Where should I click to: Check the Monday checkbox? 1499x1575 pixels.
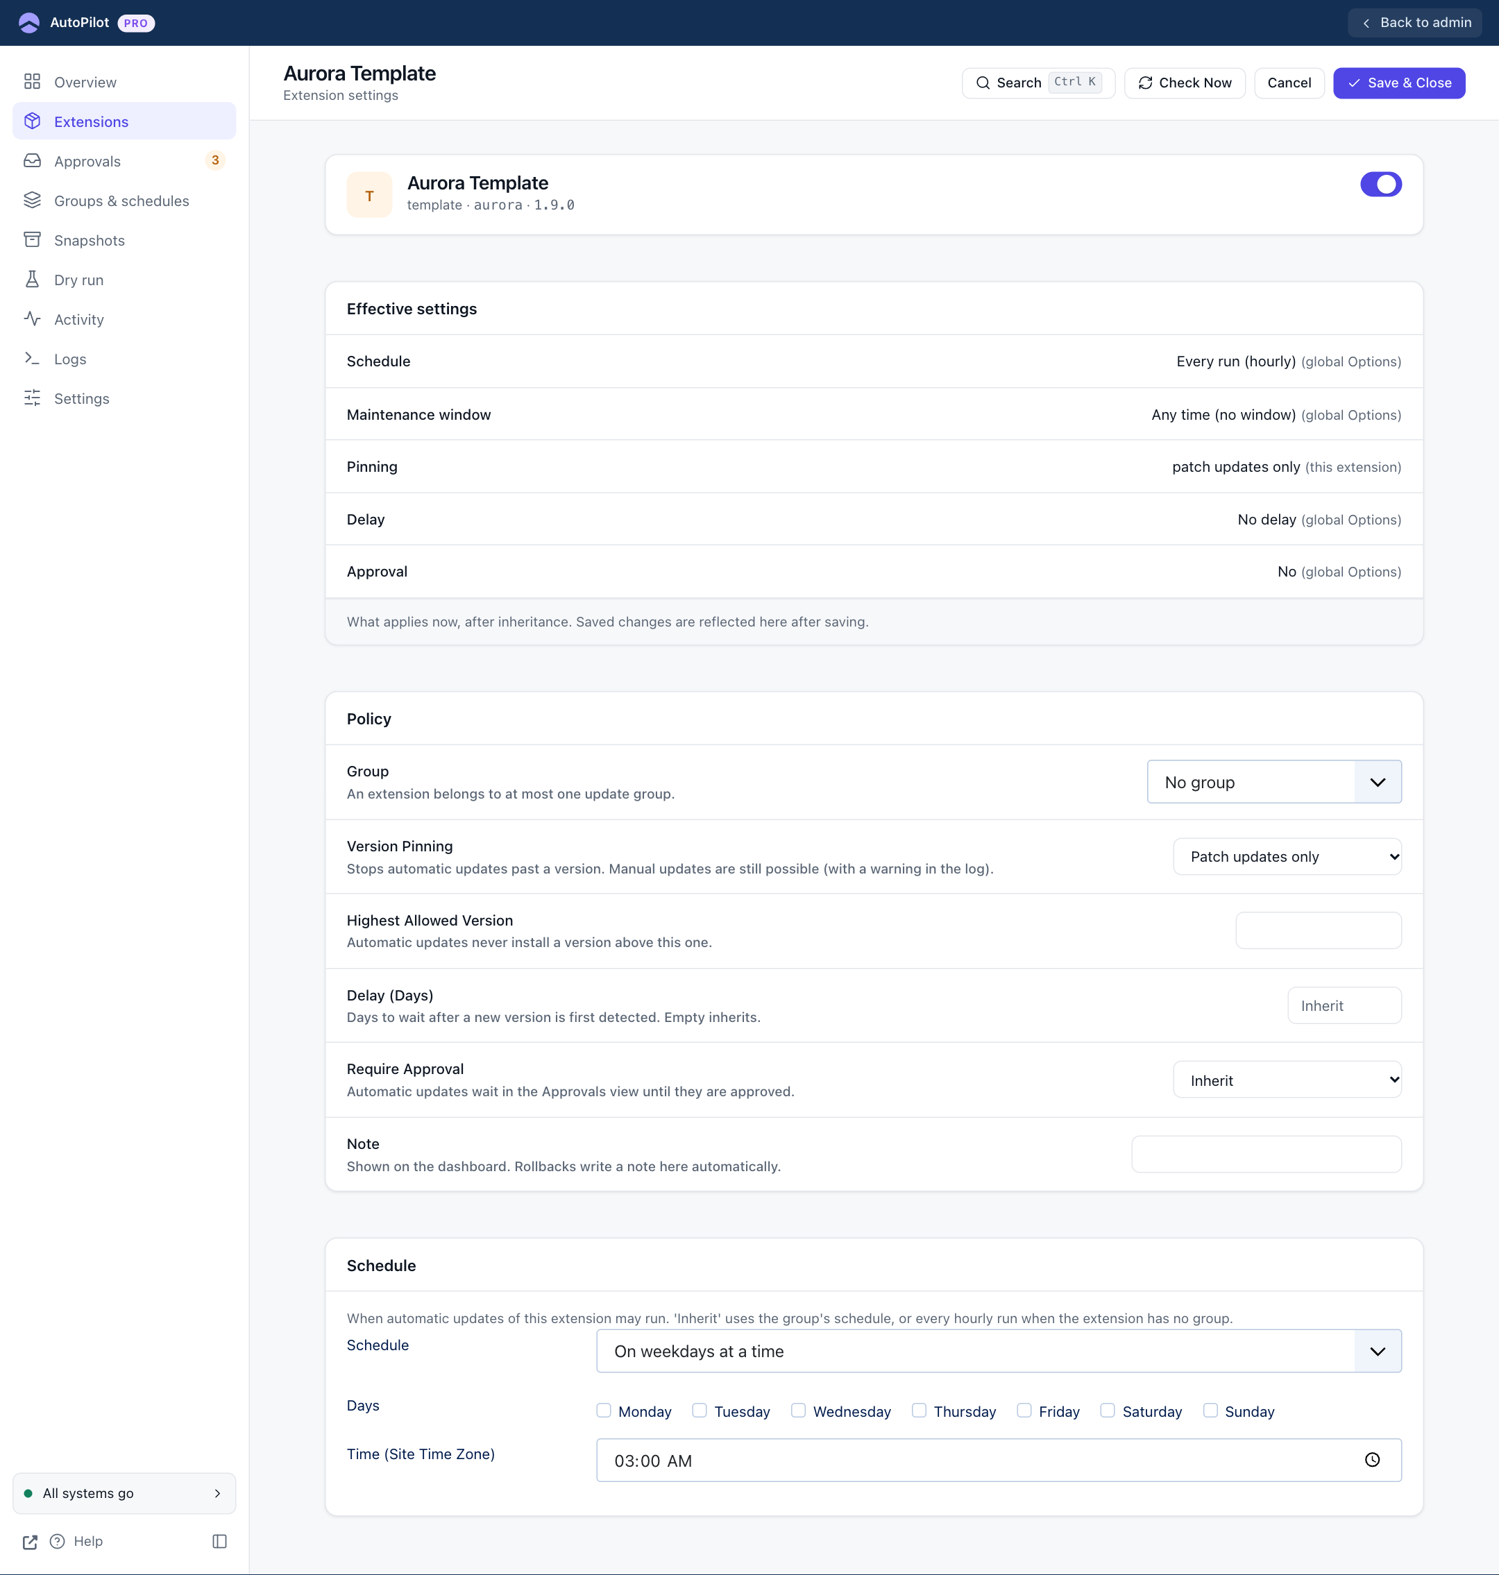604,1411
